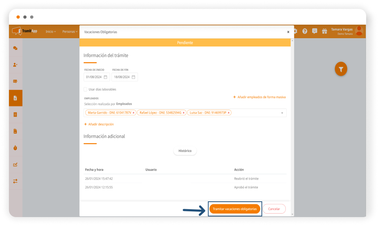Click the swap arrows sidebar icon
Screen dimensions: 379x226
[x=15, y=181]
